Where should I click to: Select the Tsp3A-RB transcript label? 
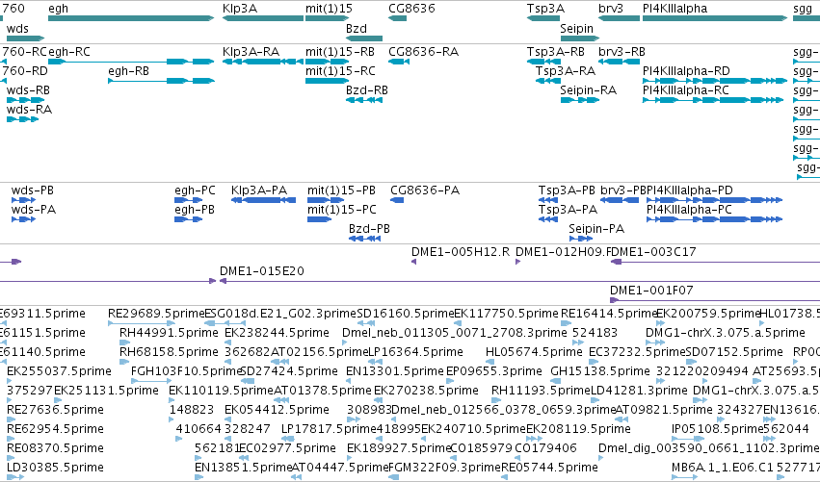[x=555, y=52]
